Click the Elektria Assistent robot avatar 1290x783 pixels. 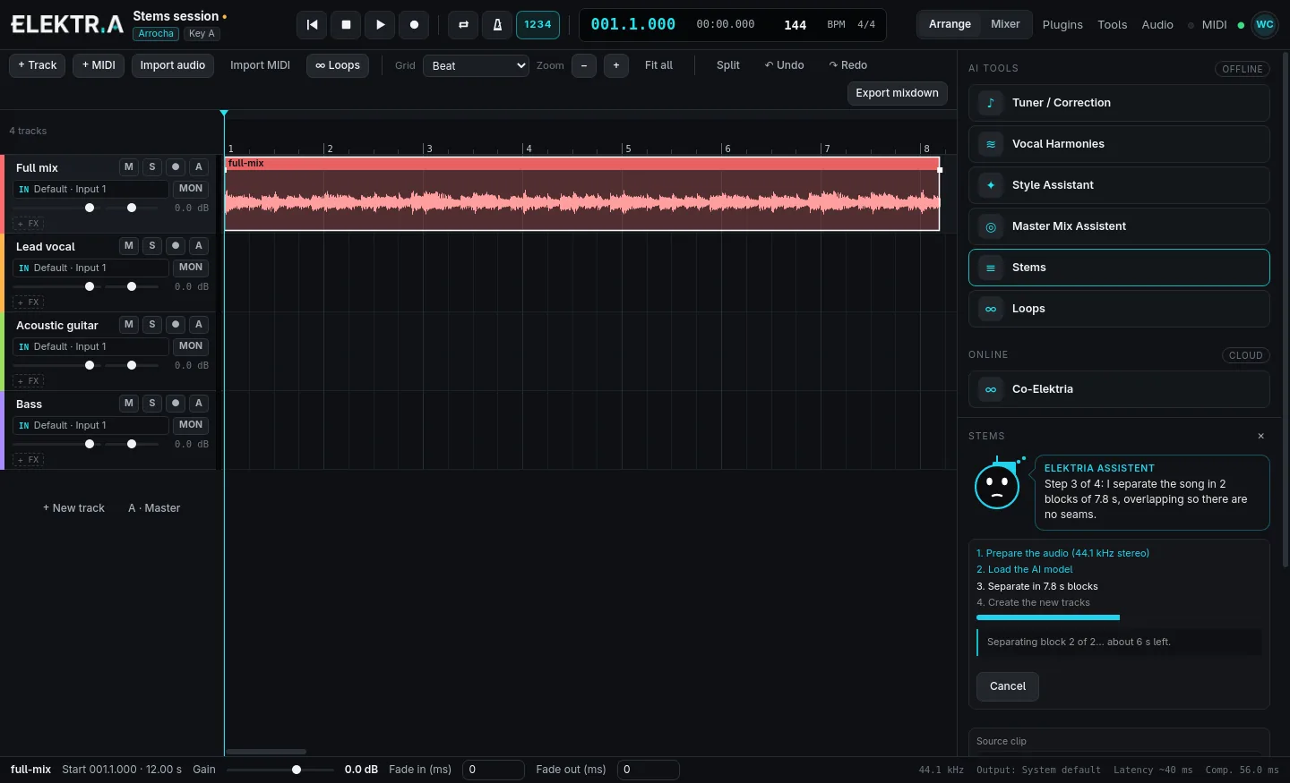pyautogui.click(x=998, y=484)
